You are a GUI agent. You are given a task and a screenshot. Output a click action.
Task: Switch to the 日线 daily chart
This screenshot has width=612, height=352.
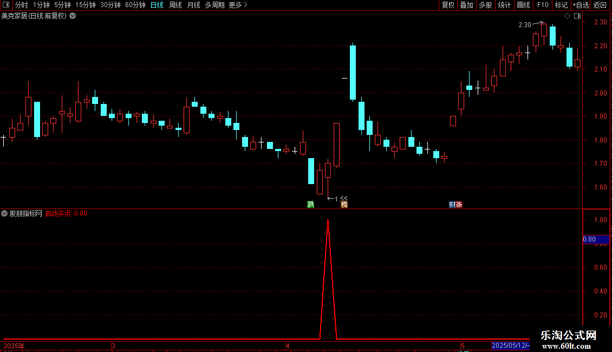pos(157,5)
